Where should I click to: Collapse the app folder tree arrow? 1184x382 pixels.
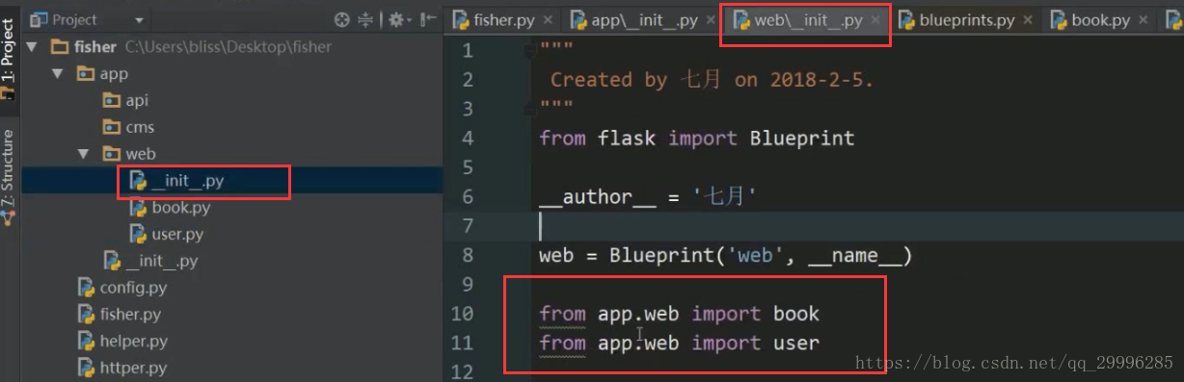coord(58,73)
